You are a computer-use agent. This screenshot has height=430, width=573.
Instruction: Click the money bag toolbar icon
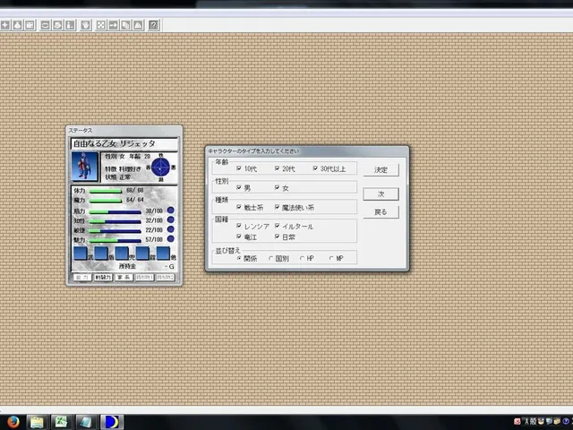click(x=18, y=25)
